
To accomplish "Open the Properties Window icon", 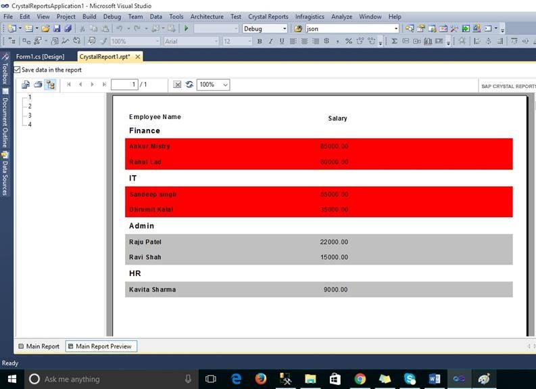I will (x=421, y=28).
